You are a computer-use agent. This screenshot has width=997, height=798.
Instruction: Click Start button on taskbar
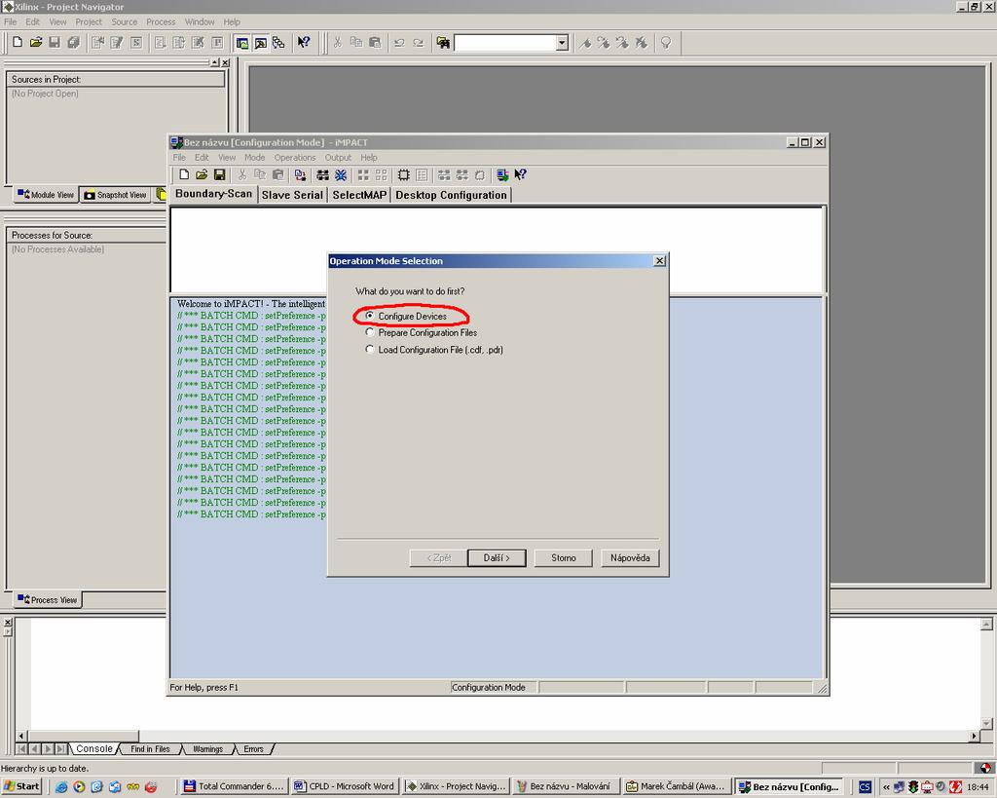(21, 786)
